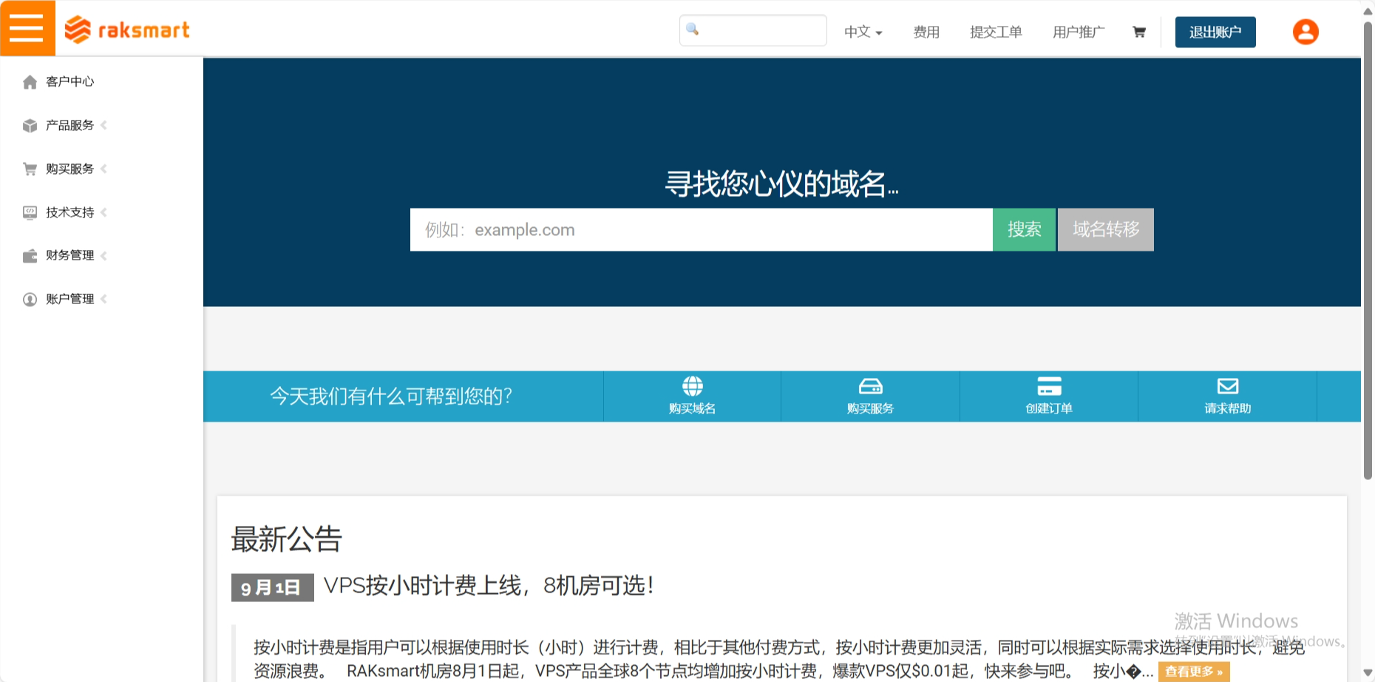Click the 查看更多 link in the announcement
Image resolution: width=1375 pixels, height=682 pixels.
coord(1193,672)
